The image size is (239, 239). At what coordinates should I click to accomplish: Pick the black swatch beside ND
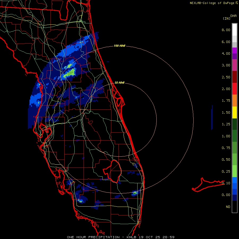(234, 207)
